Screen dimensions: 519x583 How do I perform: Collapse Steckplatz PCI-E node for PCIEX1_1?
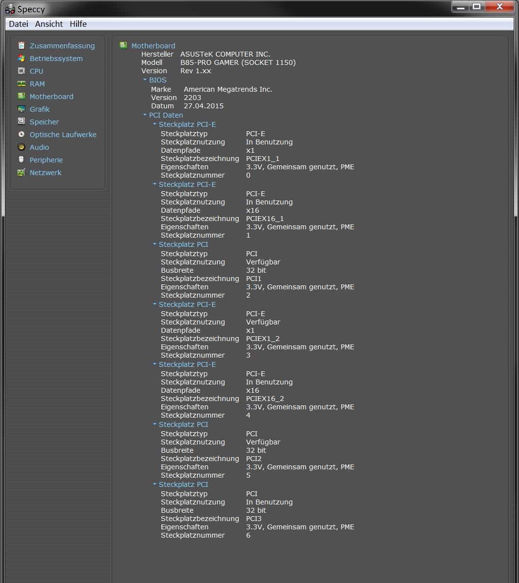coord(154,124)
